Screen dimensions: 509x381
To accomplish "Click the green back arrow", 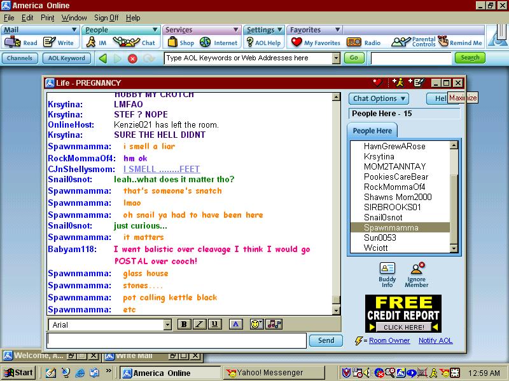I will tap(103, 58).
